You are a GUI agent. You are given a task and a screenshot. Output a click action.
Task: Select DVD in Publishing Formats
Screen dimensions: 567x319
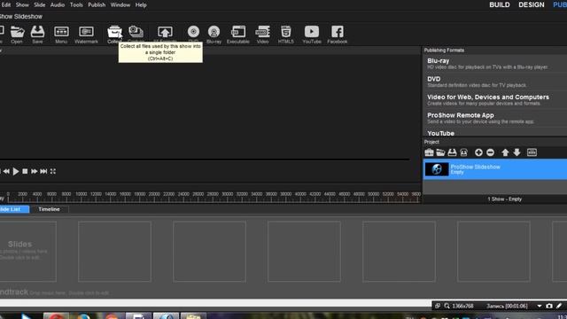[494, 82]
